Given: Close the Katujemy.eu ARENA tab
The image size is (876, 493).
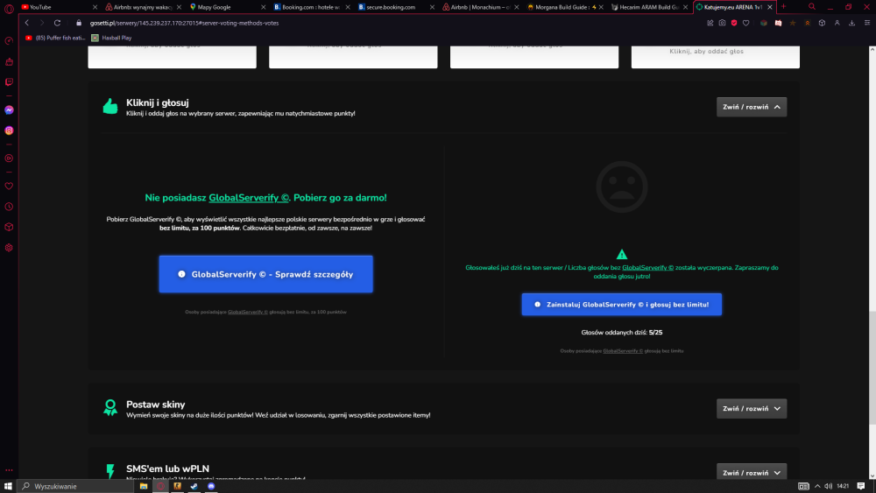Looking at the screenshot, I should tap(770, 7).
